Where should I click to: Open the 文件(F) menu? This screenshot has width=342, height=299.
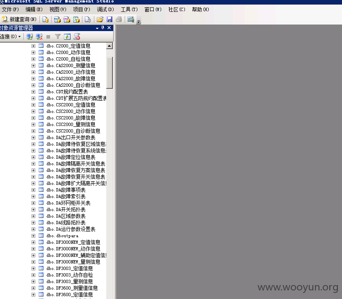(x=10, y=9)
